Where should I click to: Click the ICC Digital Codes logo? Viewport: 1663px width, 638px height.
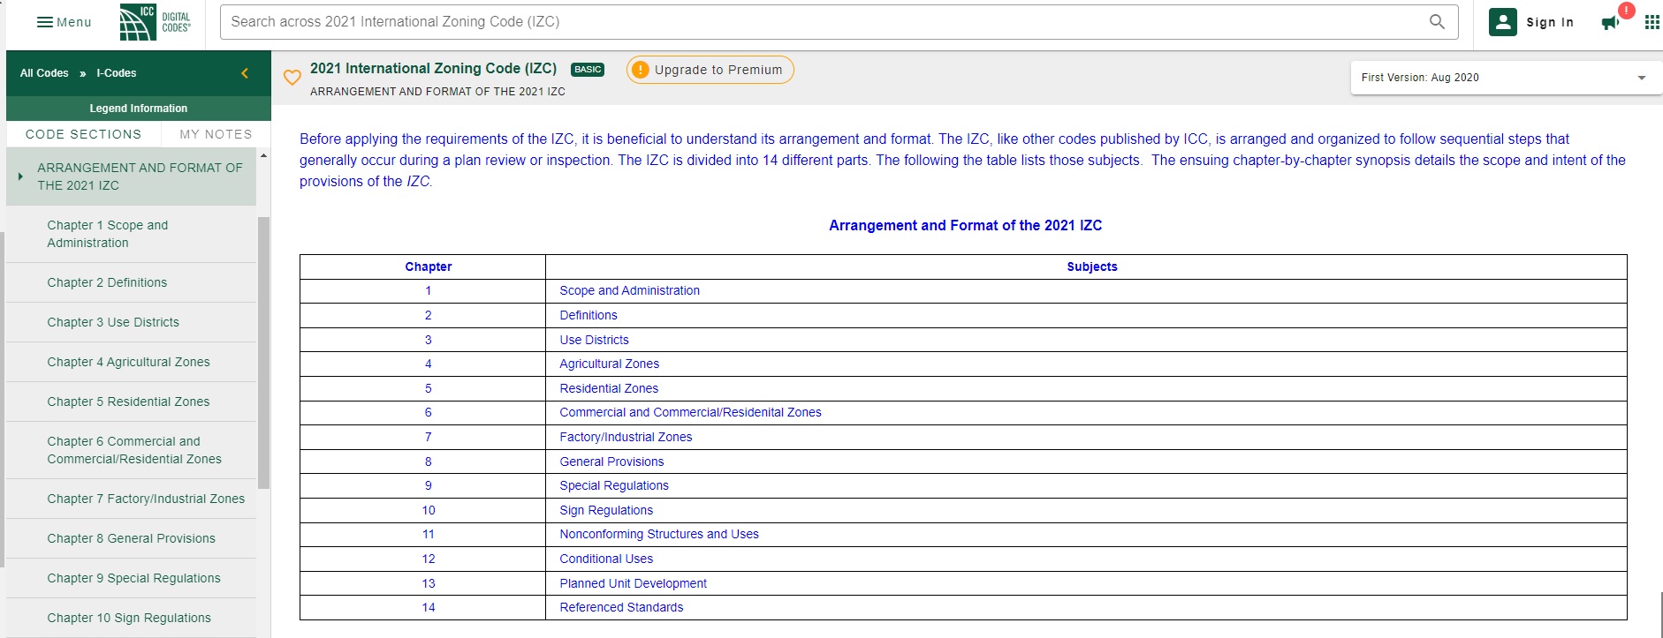coord(156,22)
